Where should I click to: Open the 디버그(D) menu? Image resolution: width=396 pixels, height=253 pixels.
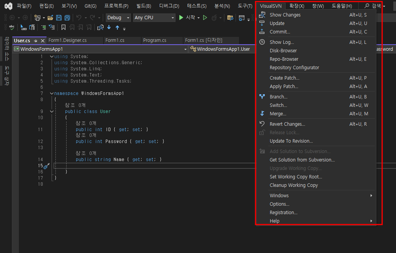(x=169, y=6)
